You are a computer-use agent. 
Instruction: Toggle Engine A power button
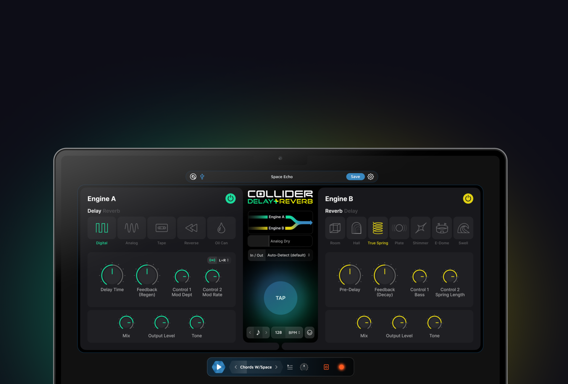[230, 198]
